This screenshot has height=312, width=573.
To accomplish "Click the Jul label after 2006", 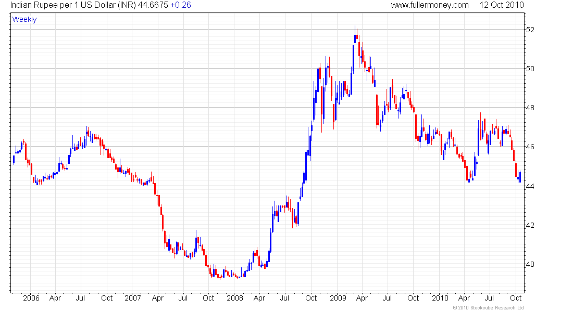I will pos(80,298).
